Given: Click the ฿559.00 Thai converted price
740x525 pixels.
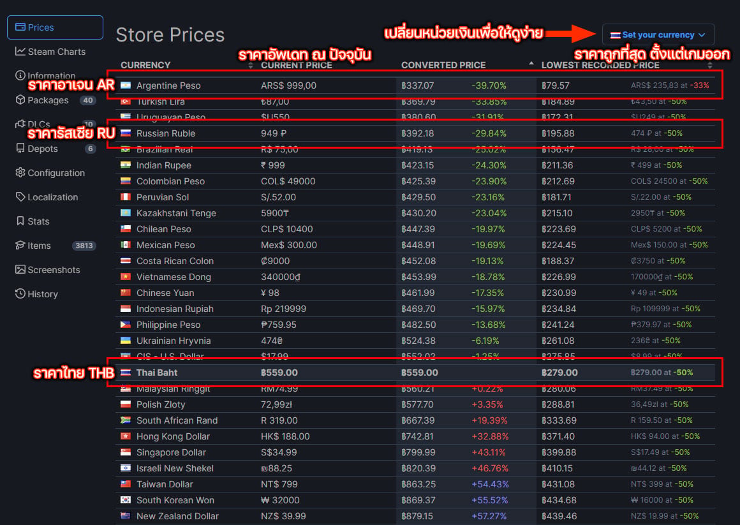Looking at the screenshot, I should coord(420,373).
